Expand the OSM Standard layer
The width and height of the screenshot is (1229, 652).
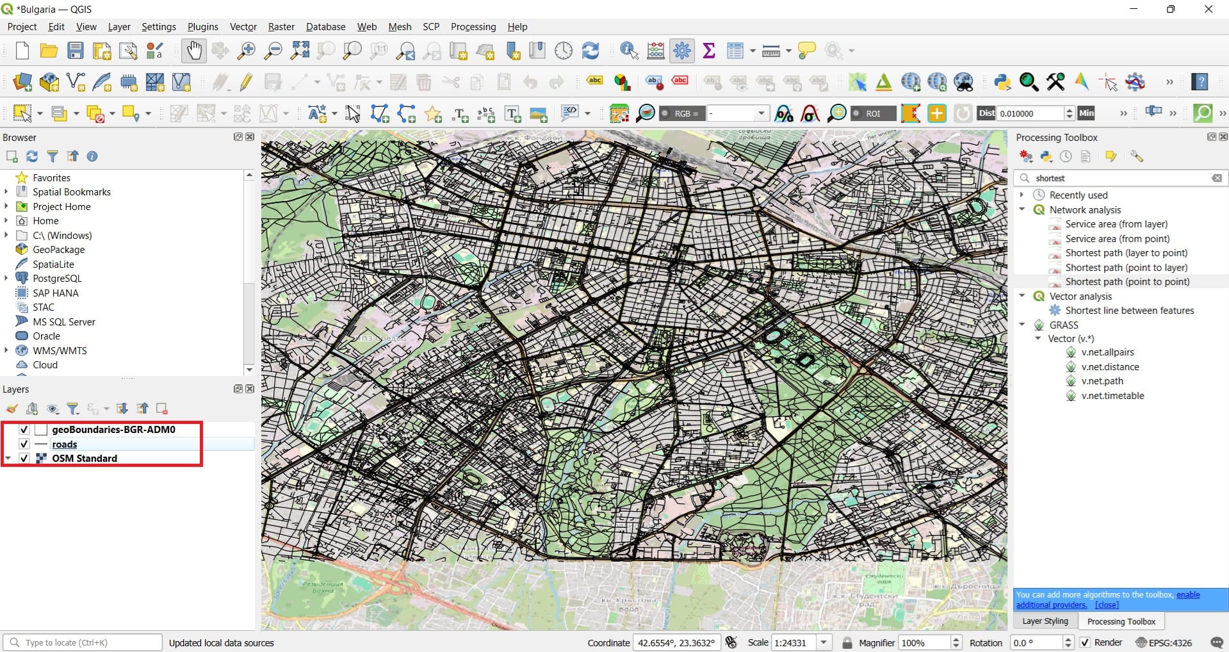click(8, 459)
